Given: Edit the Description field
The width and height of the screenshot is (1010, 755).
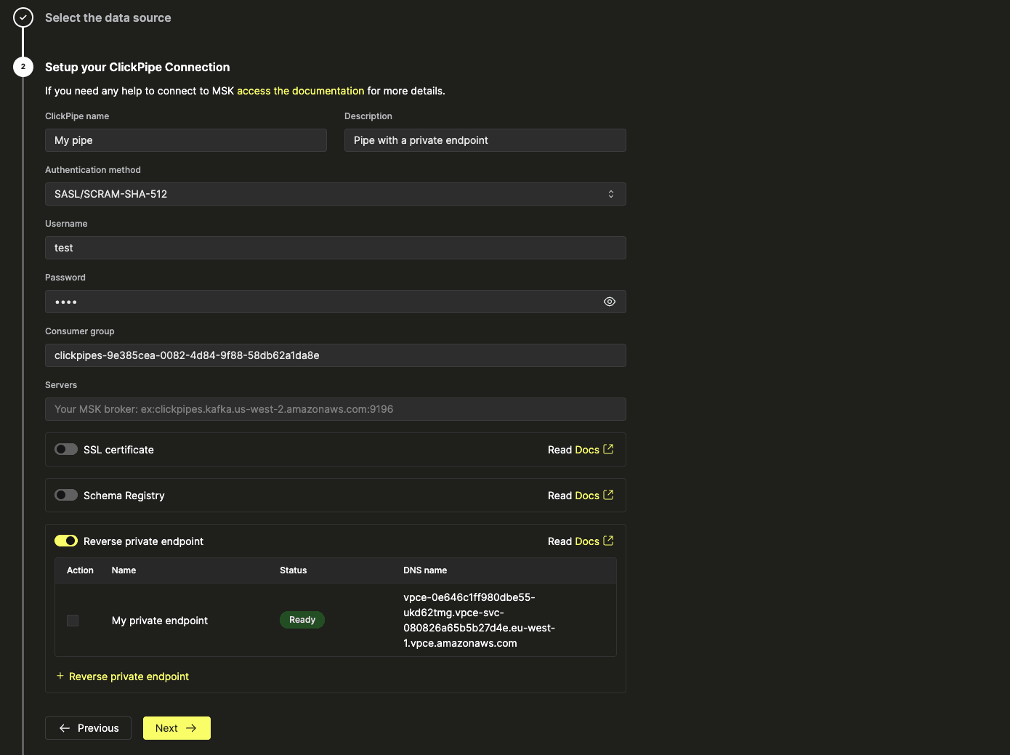Looking at the screenshot, I should pyautogui.click(x=485, y=140).
